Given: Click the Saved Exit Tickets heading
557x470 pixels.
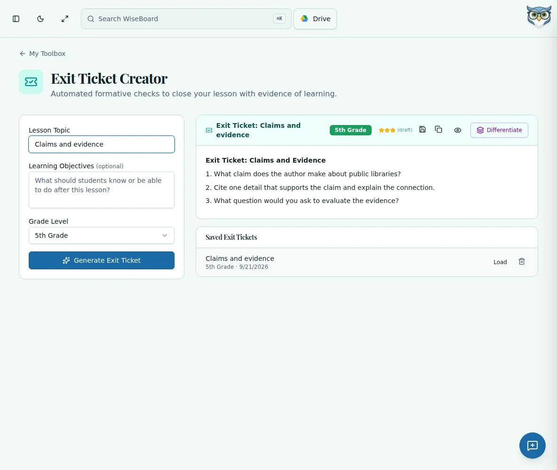Looking at the screenshot, I should click(x=231, y=237).
